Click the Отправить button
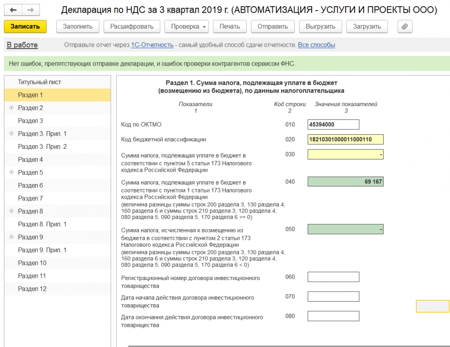This screenshot has height=347, width=450. pyautogui.click(x=273, y=26)
